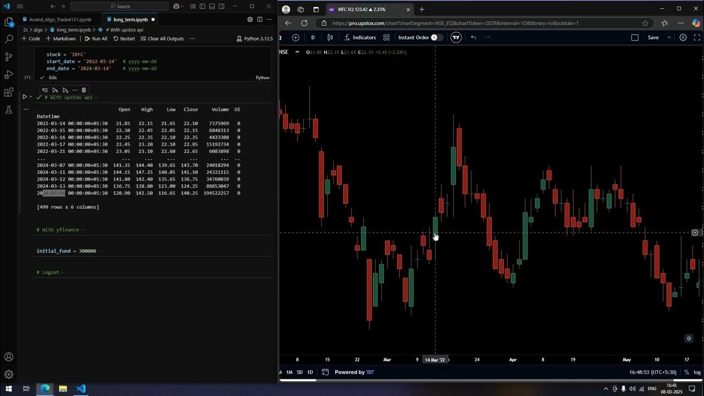Open Edge settings and more menu
Image resolution: width=704 pixels, height=396 pixels.
[680, 23]
